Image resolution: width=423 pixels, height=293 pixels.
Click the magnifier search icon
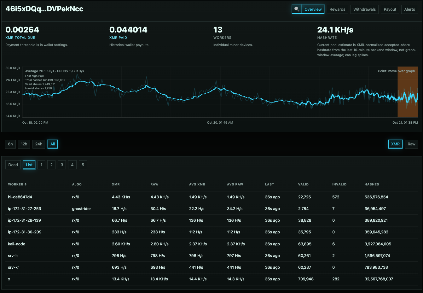click(297, 9)
